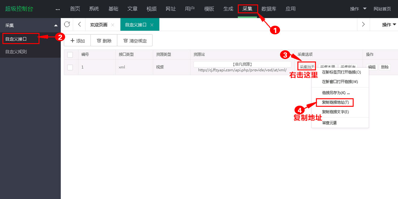Open the three-dots menu beside 超级控制台

pos(58,9)
